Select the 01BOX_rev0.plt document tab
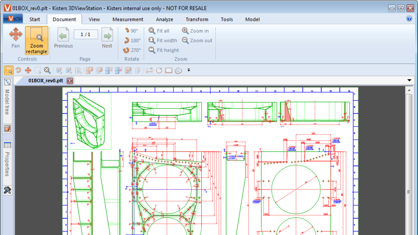418x235 pixels. [x=45, y=80]
